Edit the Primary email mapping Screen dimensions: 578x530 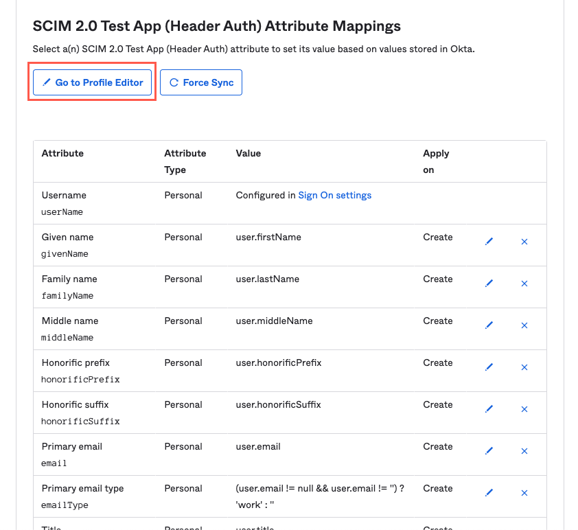point(489,451)
